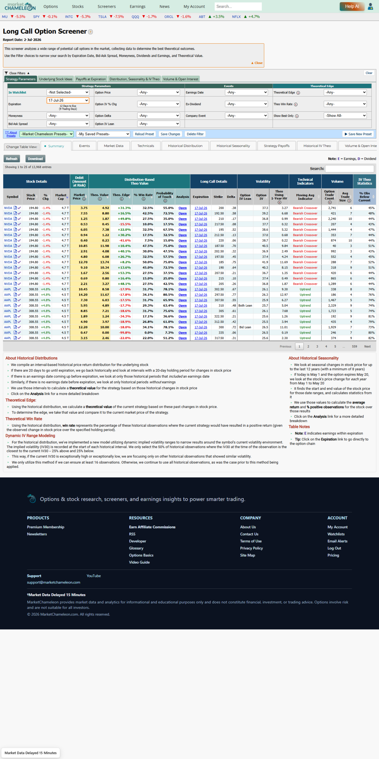Sort table by Strike column

[x=218, y=197]
